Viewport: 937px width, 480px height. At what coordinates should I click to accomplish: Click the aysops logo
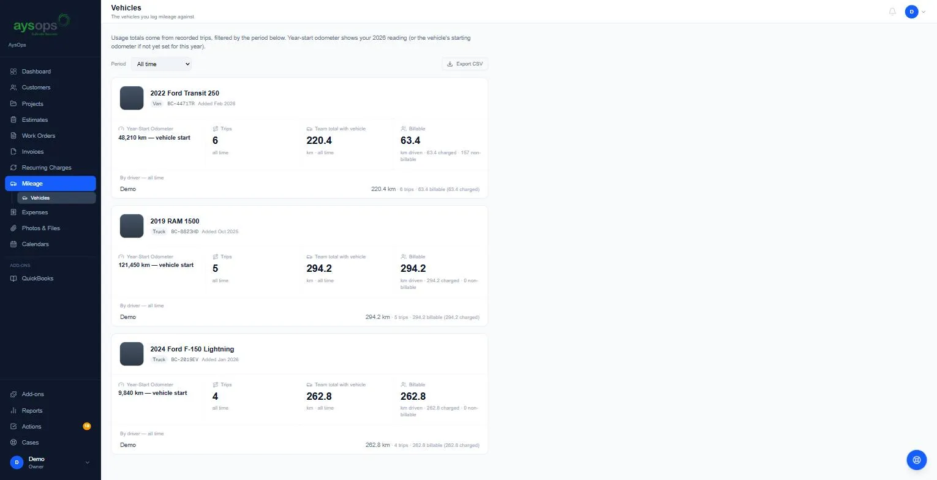(x=42, y=25)
